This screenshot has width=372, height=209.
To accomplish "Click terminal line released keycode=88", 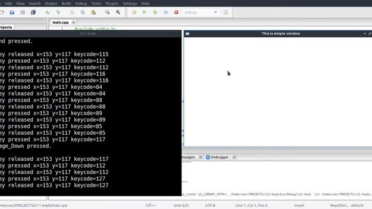I will click(53, 107).
